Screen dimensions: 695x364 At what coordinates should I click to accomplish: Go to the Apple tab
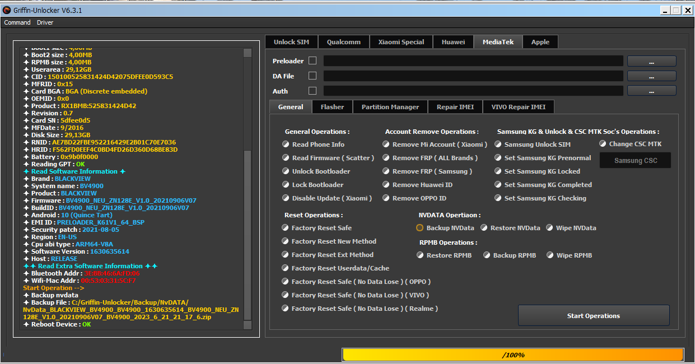pyautogui.click(x=540, y=42)
